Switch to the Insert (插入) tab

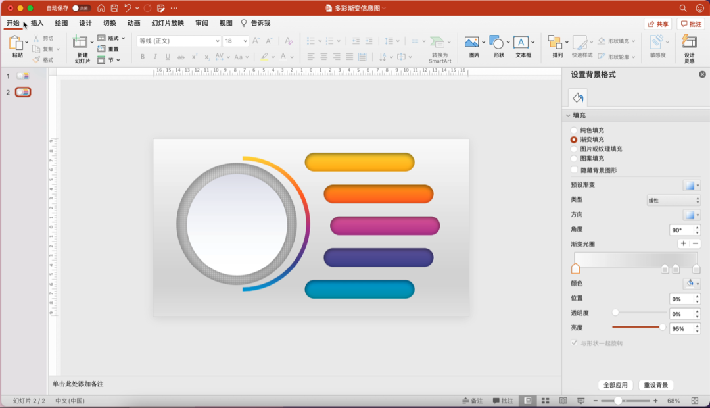pyautogui.click(x=37, y=23)
